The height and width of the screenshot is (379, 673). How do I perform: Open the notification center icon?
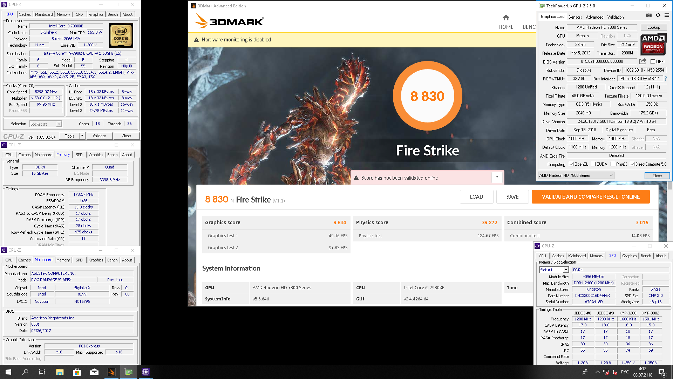point(662,372)
